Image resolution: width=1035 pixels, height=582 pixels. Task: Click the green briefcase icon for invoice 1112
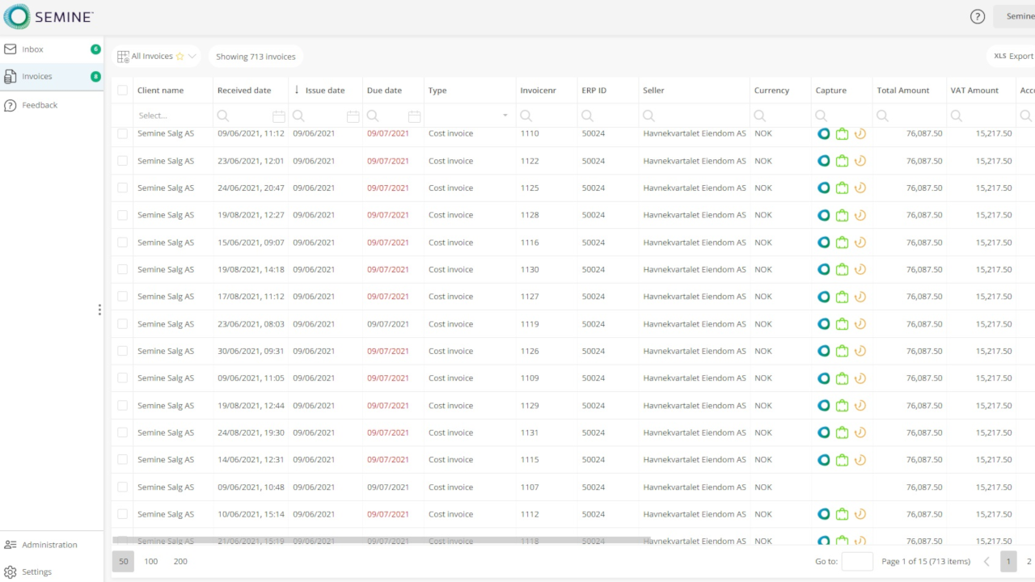click(x=842, y=514)
